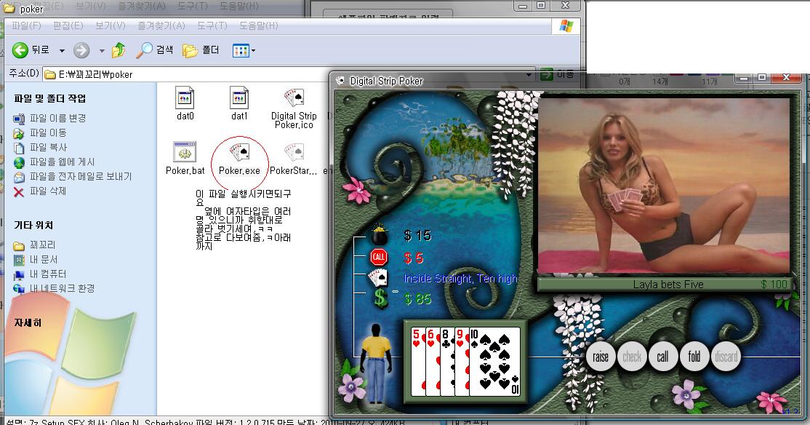
Task: Click the 내 컴퓨터 link in sidebar
Action: pos(48,274)
